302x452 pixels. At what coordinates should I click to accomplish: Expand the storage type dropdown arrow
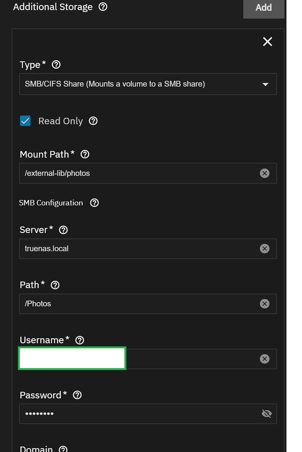coord(265,84)
